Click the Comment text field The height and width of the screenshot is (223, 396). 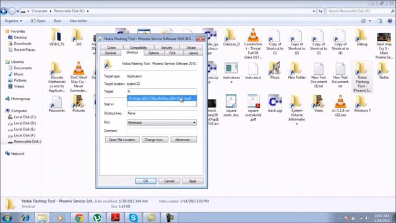161,131
